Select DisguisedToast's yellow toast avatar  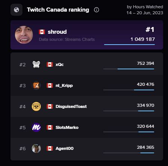coord(36,106)
